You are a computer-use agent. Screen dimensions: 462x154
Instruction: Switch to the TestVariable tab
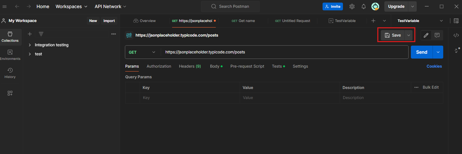point(342,21)
